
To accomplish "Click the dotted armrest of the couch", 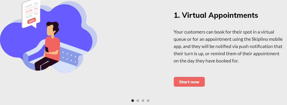I will 69,57.
